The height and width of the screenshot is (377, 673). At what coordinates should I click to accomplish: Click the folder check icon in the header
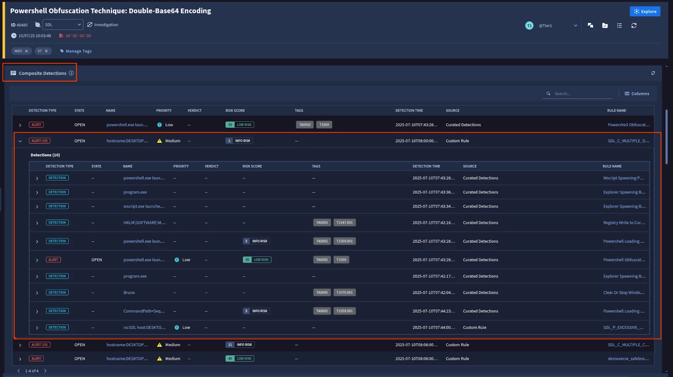(605, 26)
